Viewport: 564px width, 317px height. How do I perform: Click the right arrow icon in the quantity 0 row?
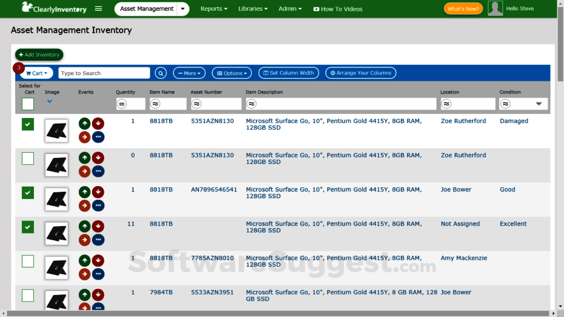[x=85, y=171]
